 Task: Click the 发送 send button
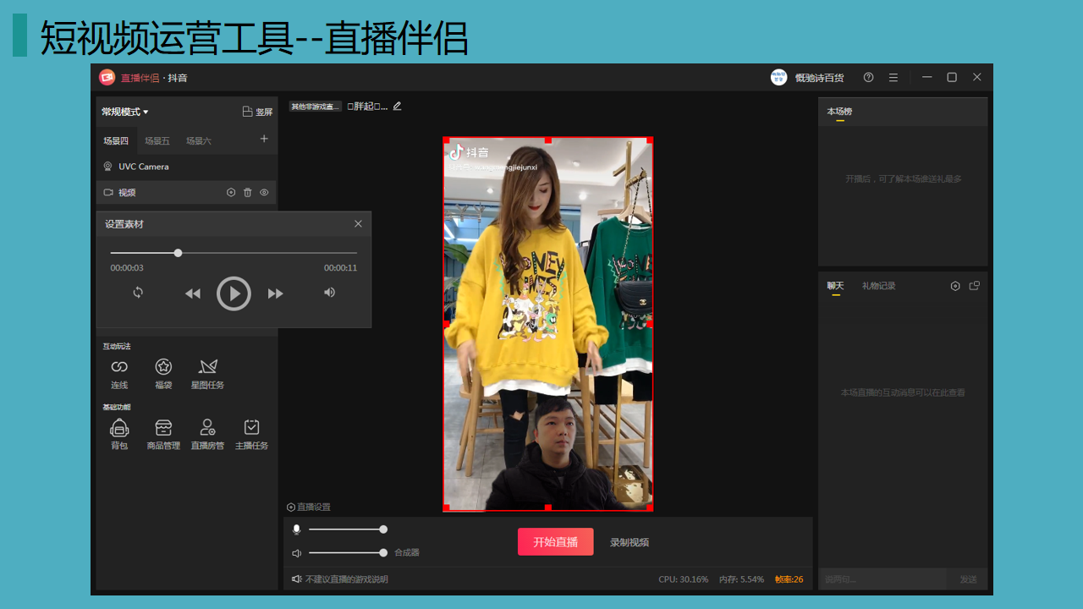[x=968, y=579]
